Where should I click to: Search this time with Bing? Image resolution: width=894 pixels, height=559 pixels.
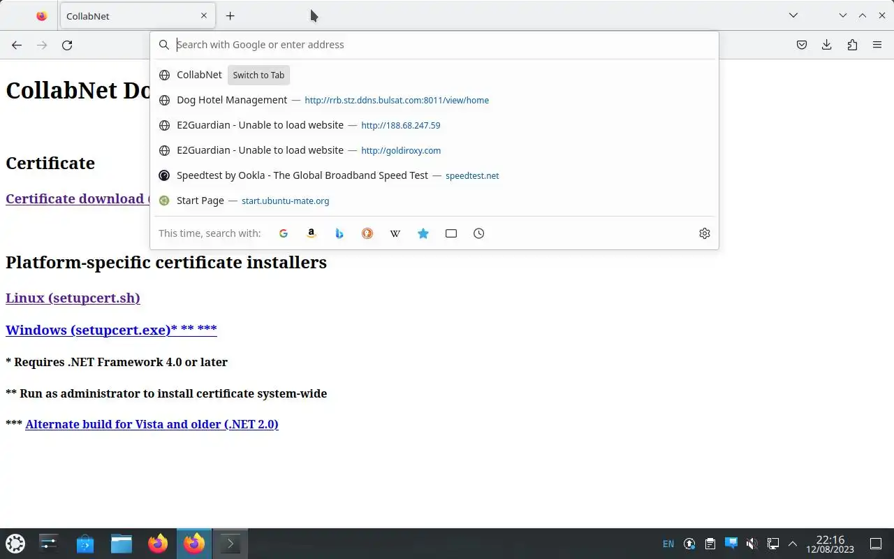point(339,233)
